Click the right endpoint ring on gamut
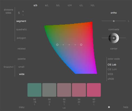This screenshot has height=111, width=132. pyautogui.click(x=81, y=45)
